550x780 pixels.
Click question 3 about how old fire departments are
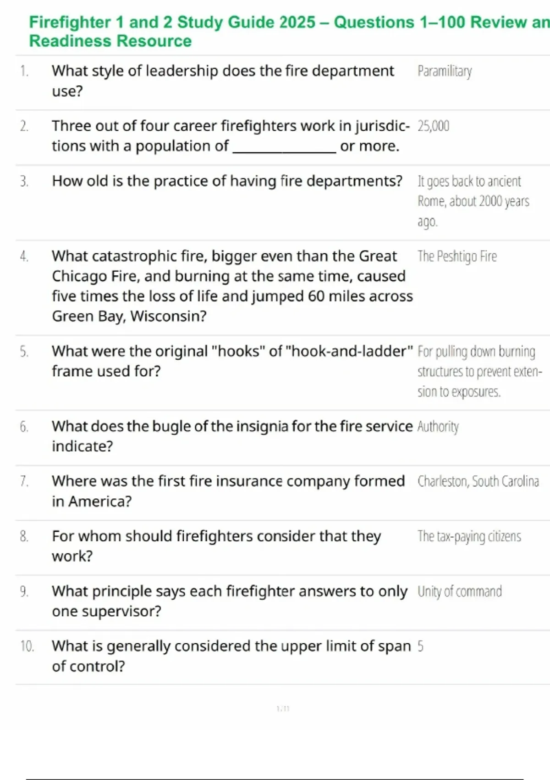(x=227, y=181)
